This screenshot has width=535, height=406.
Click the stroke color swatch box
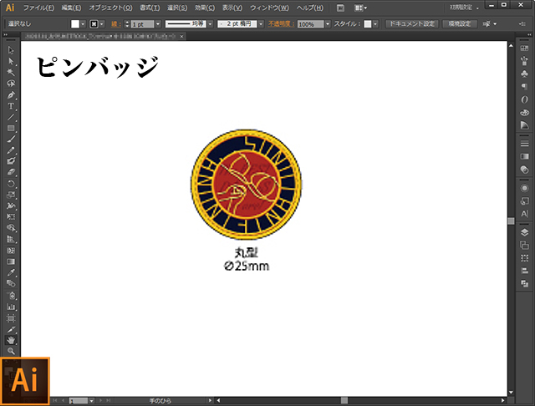point(94,24)
